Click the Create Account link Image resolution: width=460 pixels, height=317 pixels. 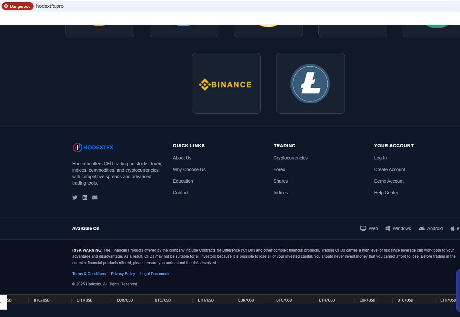tap(390, 169)
